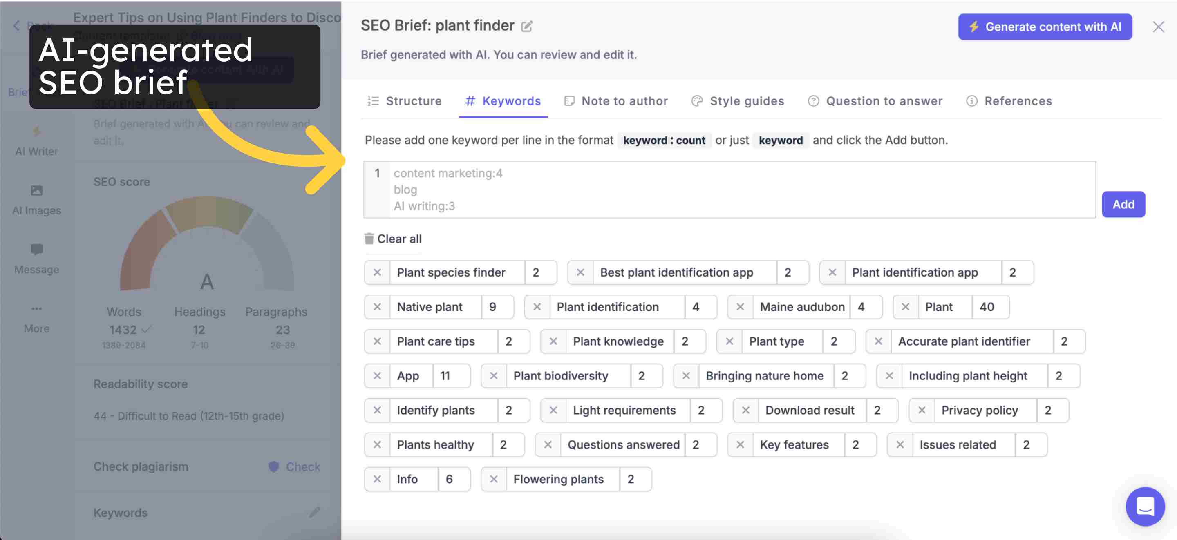Remove the Accurate plant identifier keyword

tap(878, 342)
